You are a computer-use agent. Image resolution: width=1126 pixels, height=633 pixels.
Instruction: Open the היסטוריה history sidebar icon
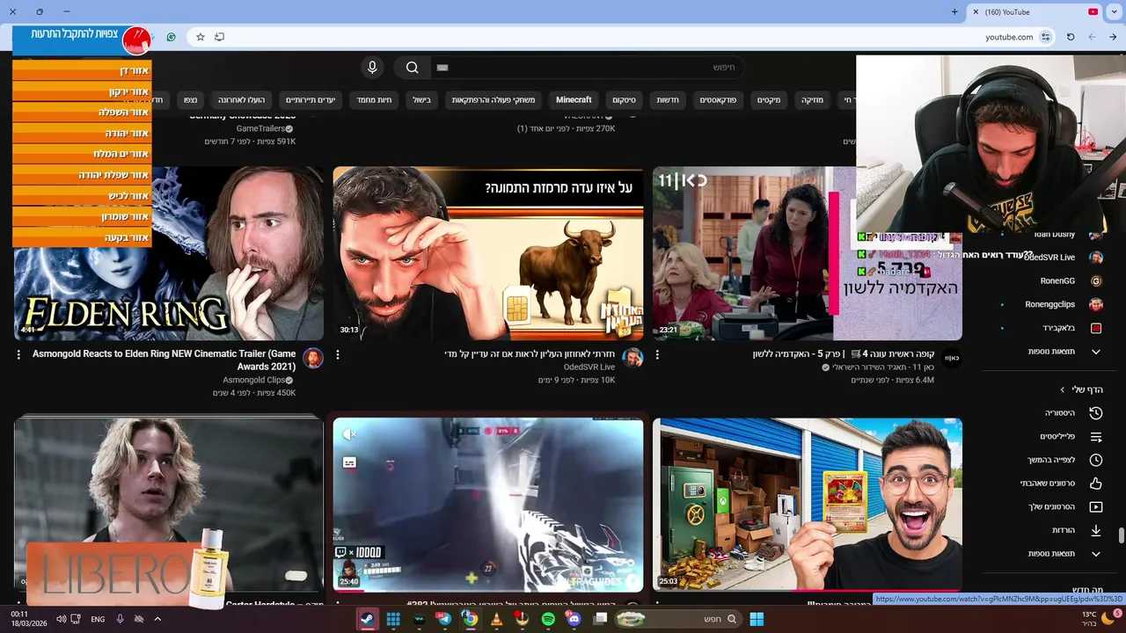[1096, 413]
